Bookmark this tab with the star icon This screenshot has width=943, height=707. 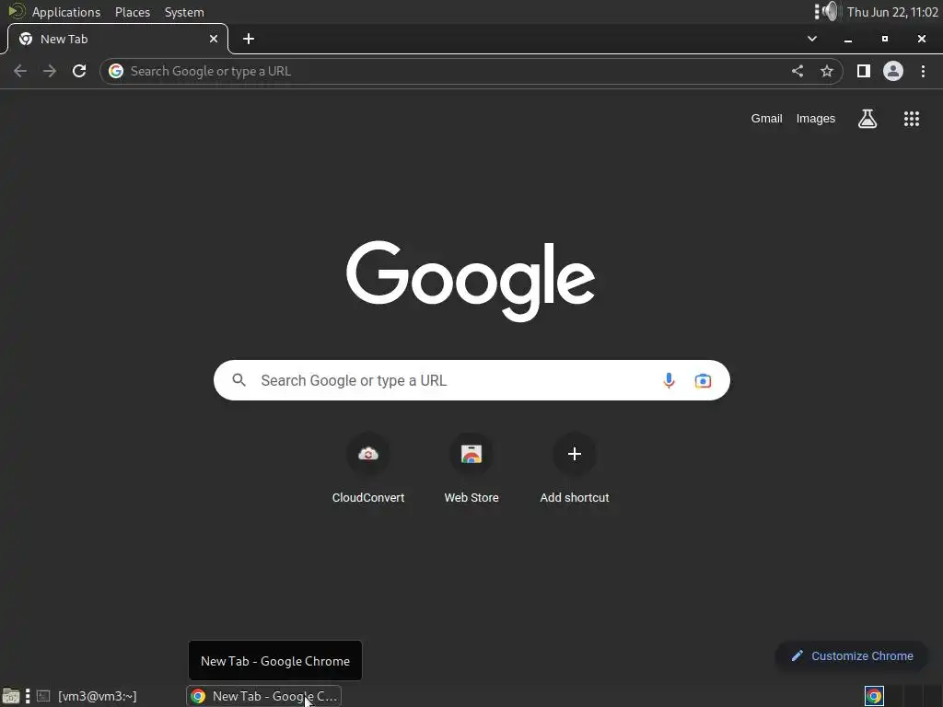[827, 71]
